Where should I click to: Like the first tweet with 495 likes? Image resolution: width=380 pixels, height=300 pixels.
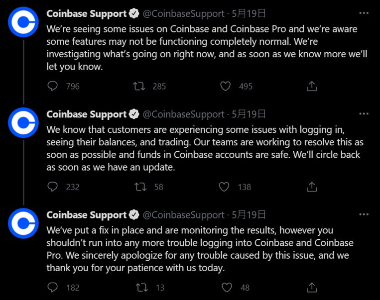[x=225, y=86]
